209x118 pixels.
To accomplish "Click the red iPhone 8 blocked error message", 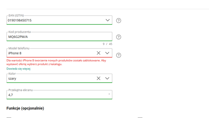I will pyautogui.click(x=56, y=62).
